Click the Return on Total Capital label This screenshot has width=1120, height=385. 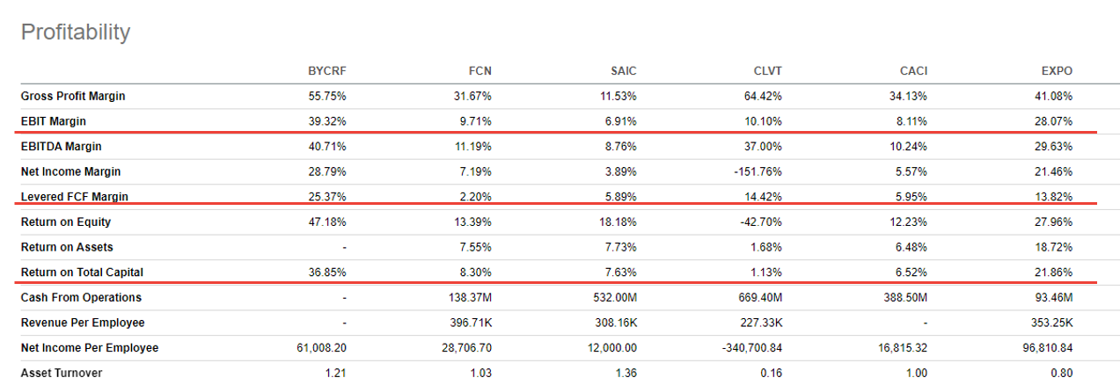pos(84,272)
